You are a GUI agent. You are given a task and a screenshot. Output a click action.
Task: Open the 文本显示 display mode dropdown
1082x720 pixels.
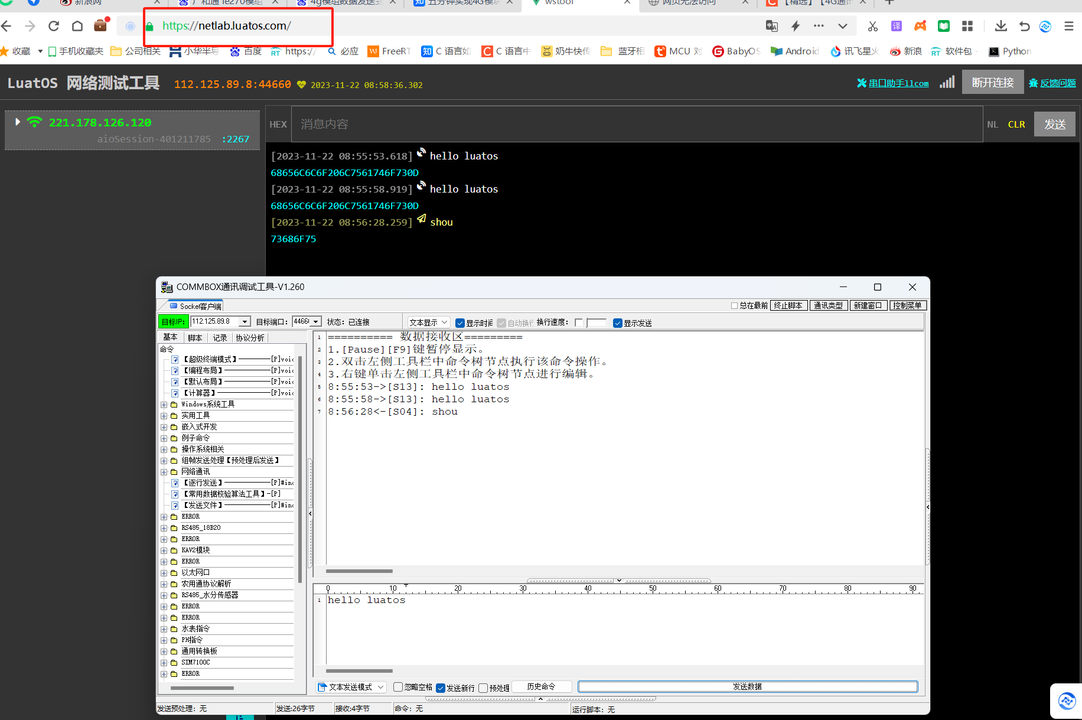point(429,322)
